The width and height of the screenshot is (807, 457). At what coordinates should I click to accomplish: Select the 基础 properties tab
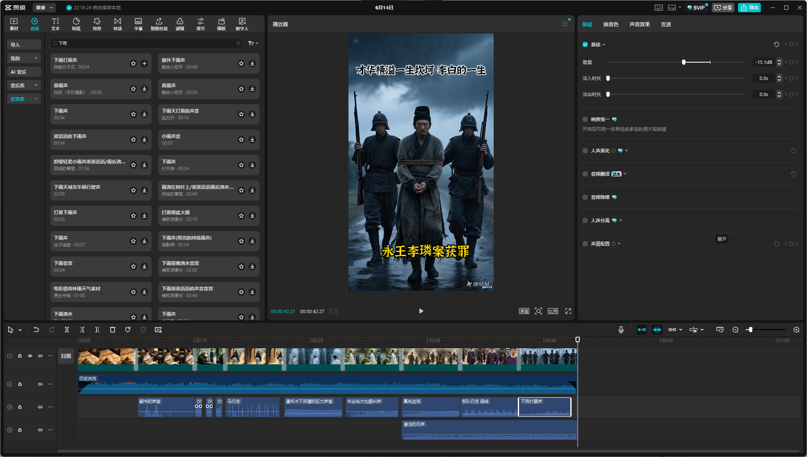point(587,25)
